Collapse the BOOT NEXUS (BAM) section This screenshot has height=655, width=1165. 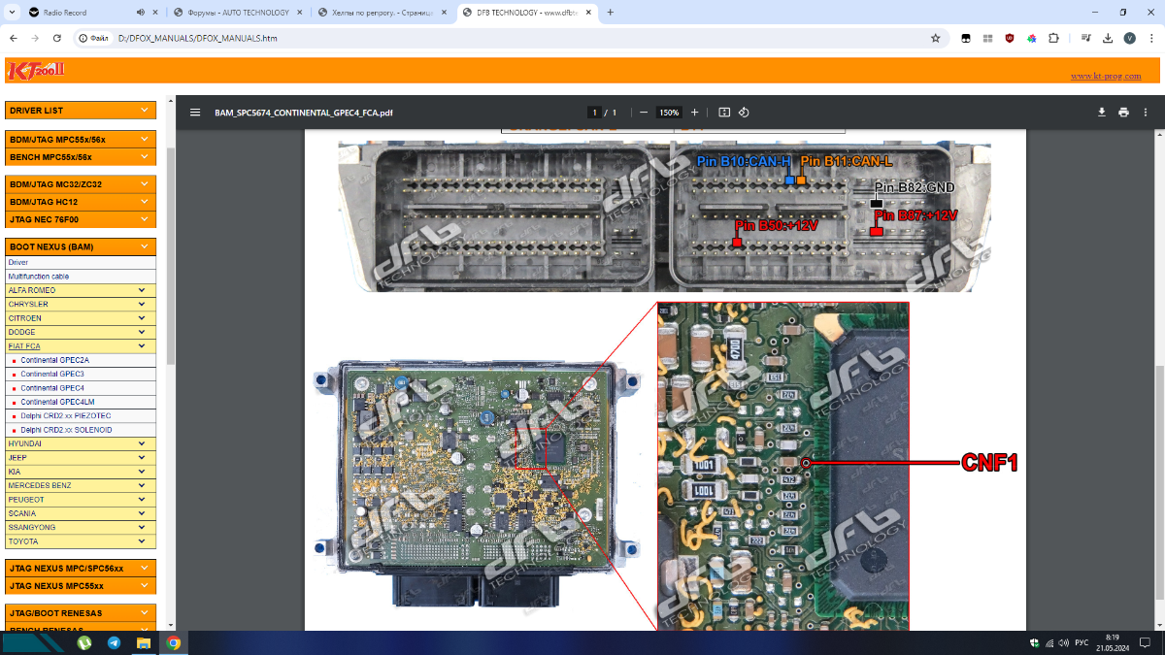pos(81,246)
